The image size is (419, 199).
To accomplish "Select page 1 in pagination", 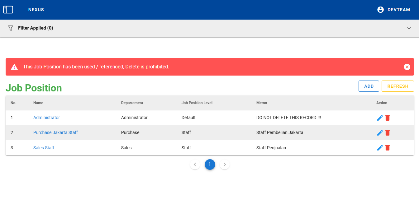I will (210, 164).
